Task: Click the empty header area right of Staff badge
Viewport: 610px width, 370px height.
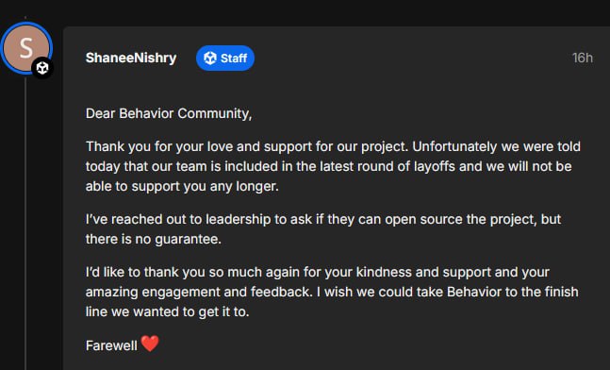Action: [x=412, y=58]
